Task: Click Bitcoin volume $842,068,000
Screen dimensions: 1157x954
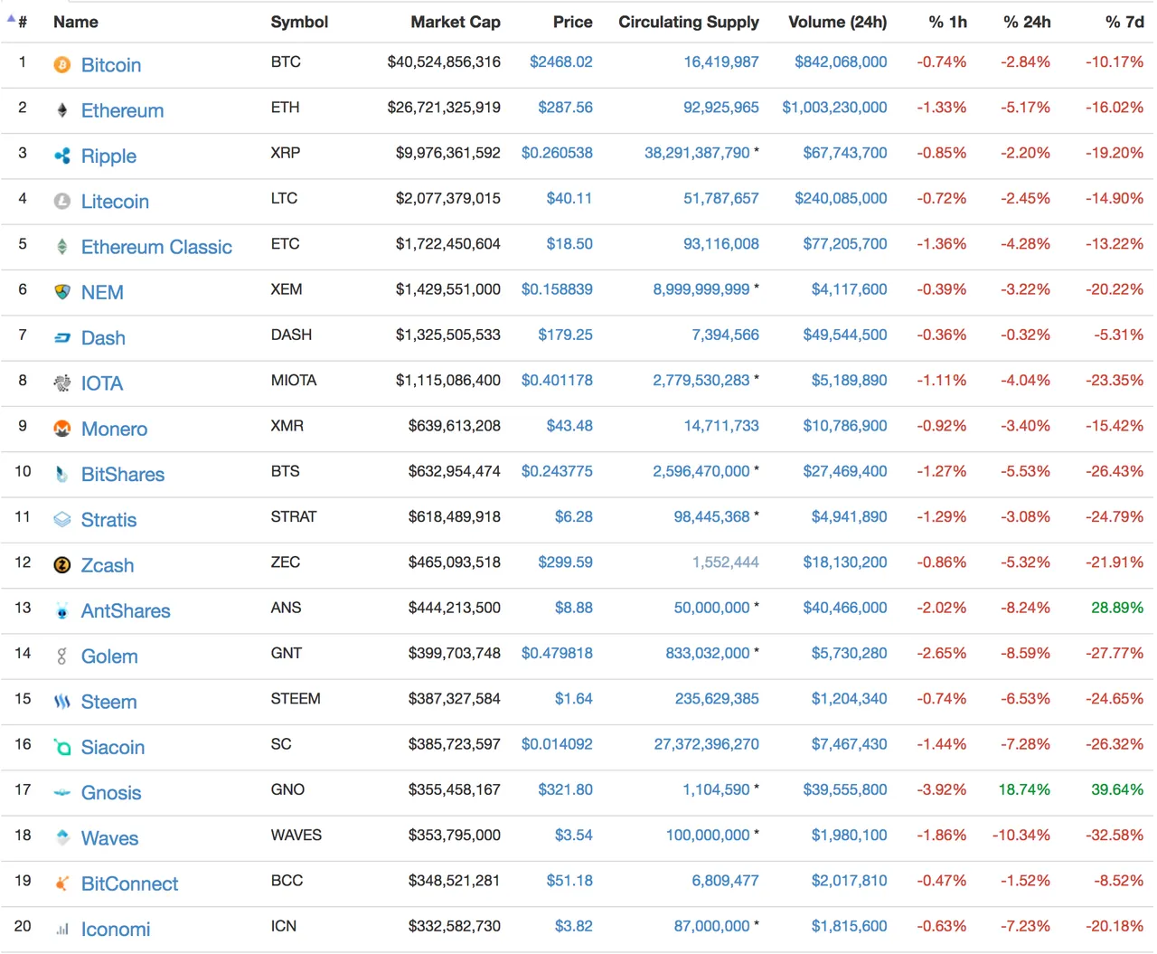Action: tap(841, 61)
